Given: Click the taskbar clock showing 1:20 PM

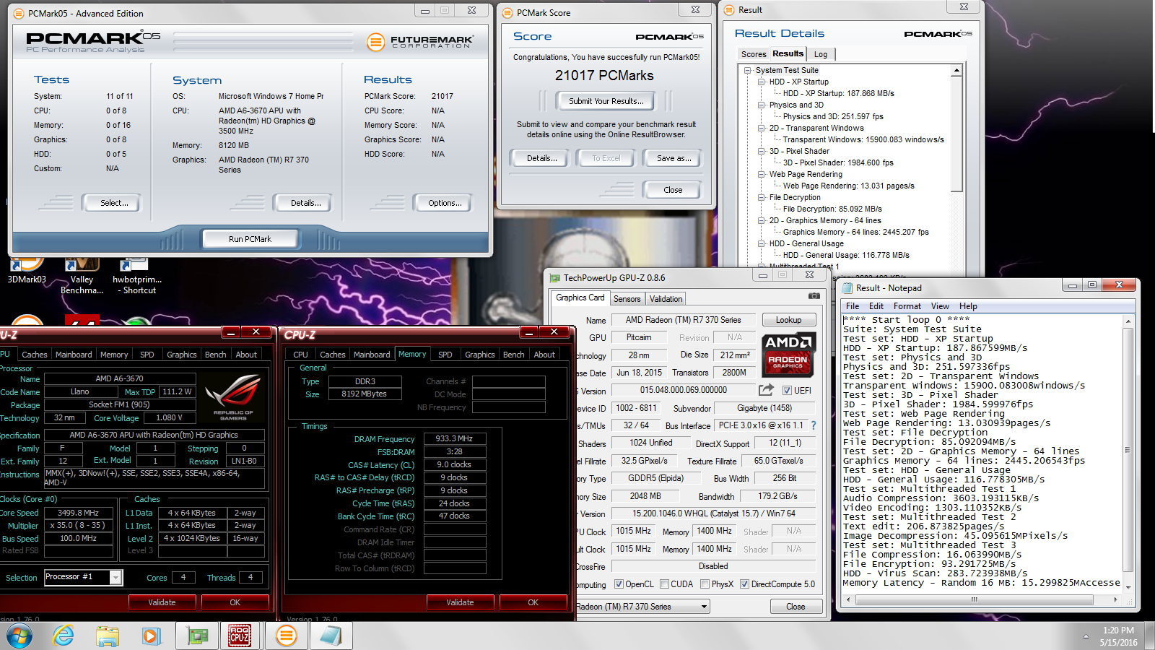Looking at the screenshot, I should pyautogui.click(x=1118, y=630).
